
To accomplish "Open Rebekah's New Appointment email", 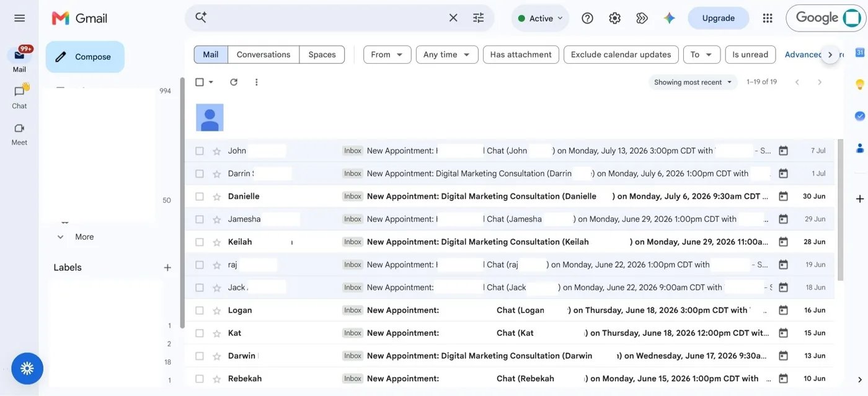I will point(510,379).
